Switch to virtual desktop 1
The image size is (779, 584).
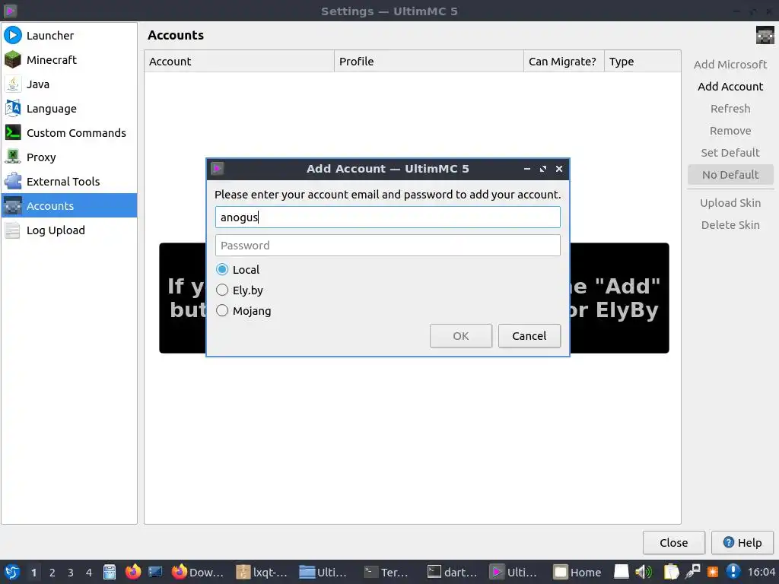pyautogui.click(x=33, y=573)
